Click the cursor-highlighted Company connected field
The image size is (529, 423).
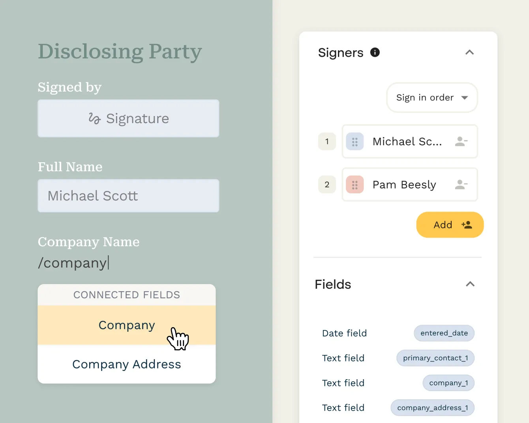(126, 325)
